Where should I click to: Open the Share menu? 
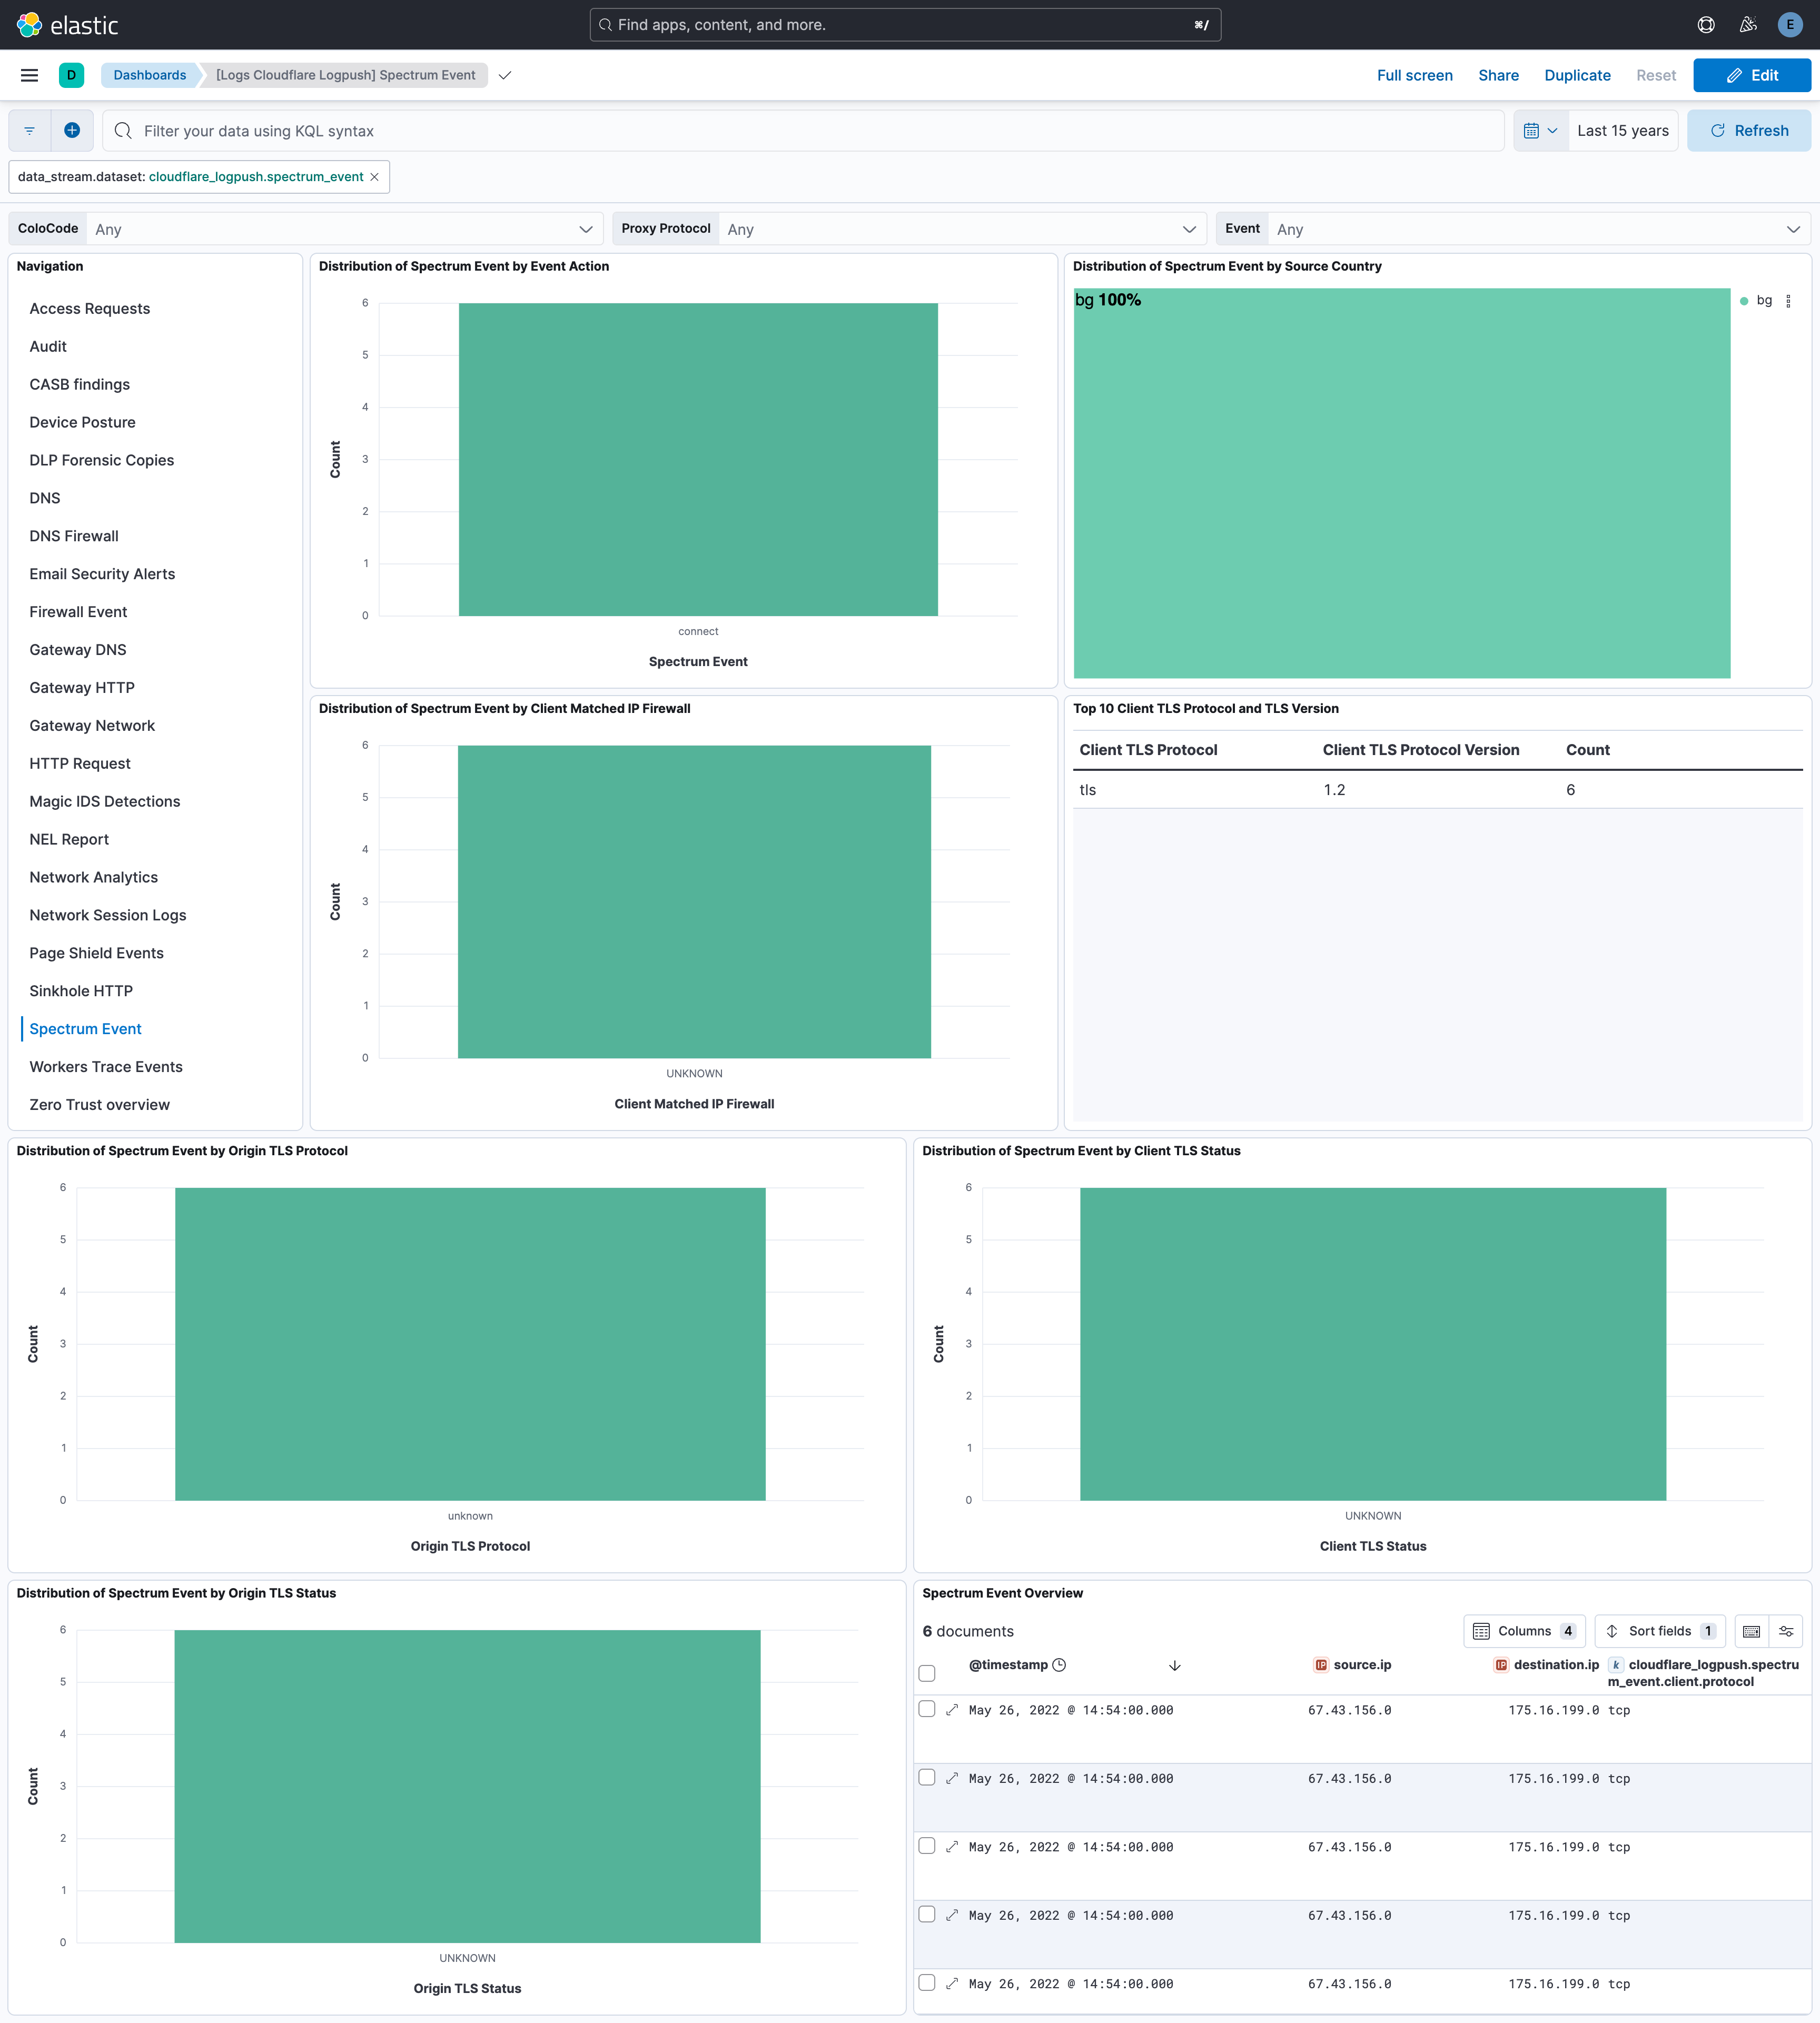[x=1498, y=75]
